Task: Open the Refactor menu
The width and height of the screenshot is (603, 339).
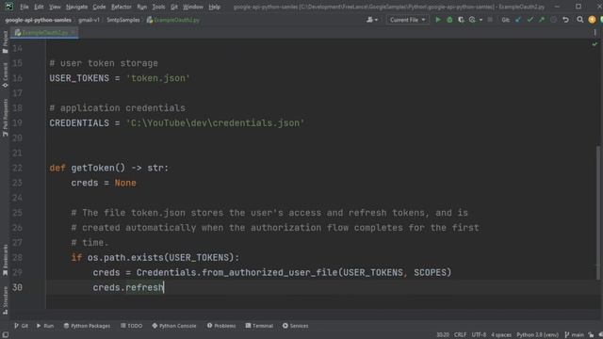Action: click(122, 7)
